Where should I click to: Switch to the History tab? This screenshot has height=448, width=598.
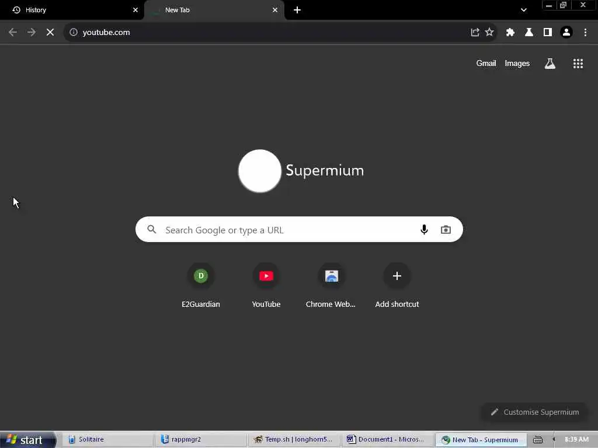coord(71,10)
